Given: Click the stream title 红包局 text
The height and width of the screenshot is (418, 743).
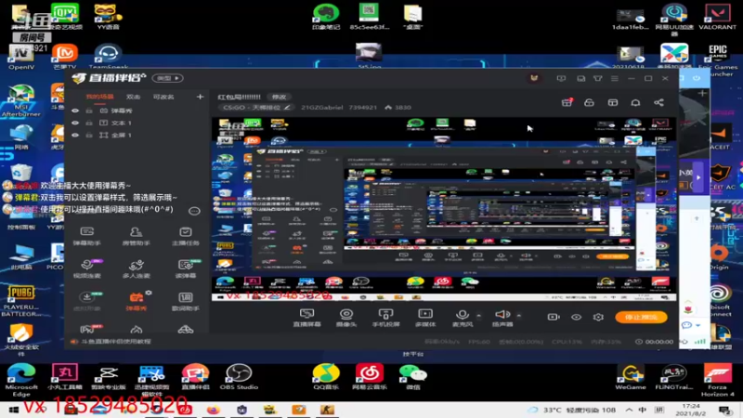Looking at the screenshot, I should (239, 97).
